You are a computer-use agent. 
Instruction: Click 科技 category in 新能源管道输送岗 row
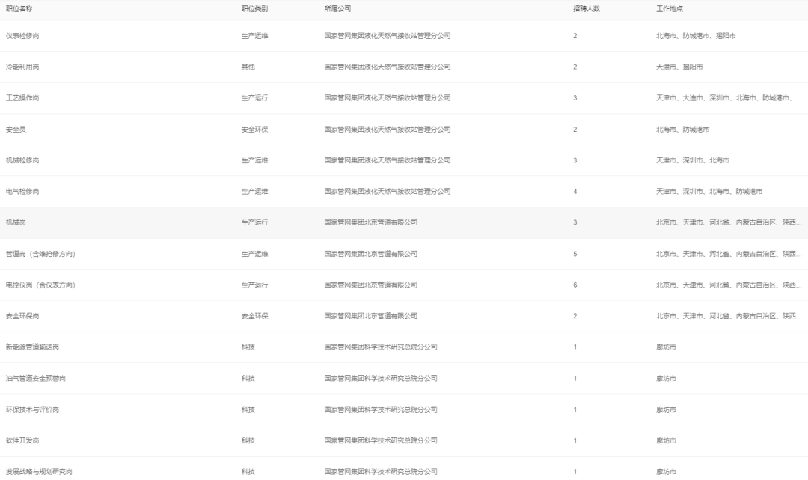248,347
